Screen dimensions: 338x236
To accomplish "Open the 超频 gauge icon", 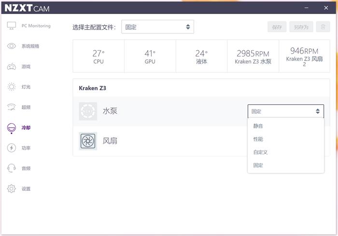I will pyautogui.click(x=12, y=107).
